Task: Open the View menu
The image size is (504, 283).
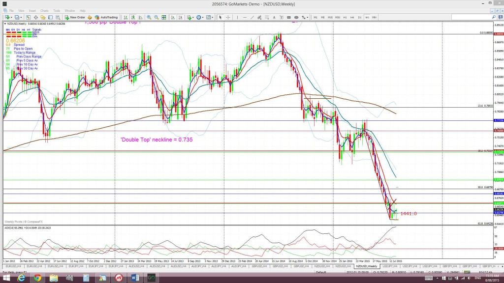Action: (x=21, y=11)
